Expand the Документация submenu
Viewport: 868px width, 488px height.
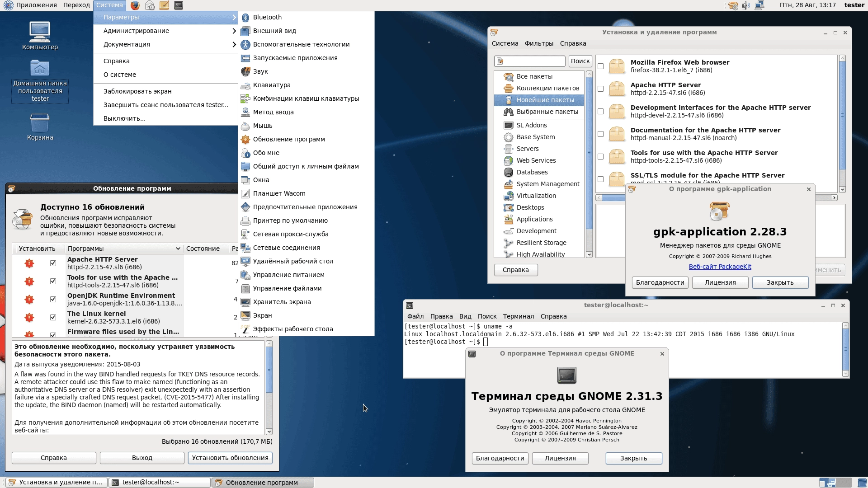click(165, 44)
